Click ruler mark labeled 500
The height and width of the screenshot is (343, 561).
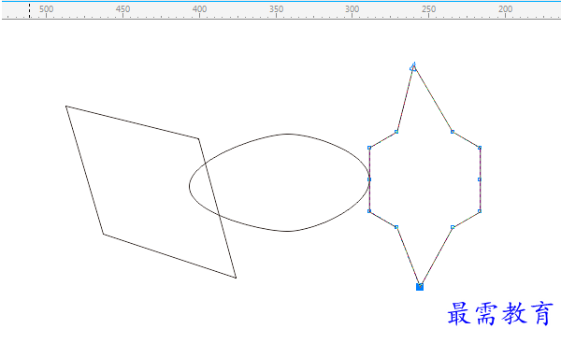pos(46,9)
